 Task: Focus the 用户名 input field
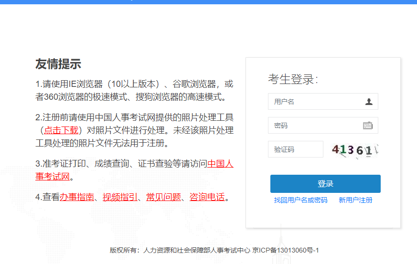tap(315, 102)
